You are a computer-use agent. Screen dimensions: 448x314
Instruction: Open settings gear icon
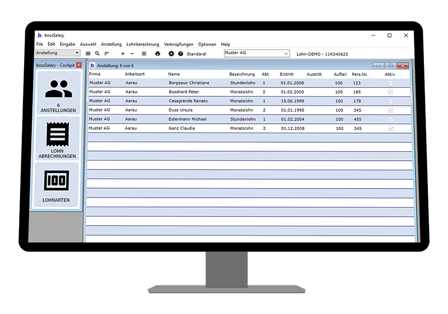click(x=171, y=53)
